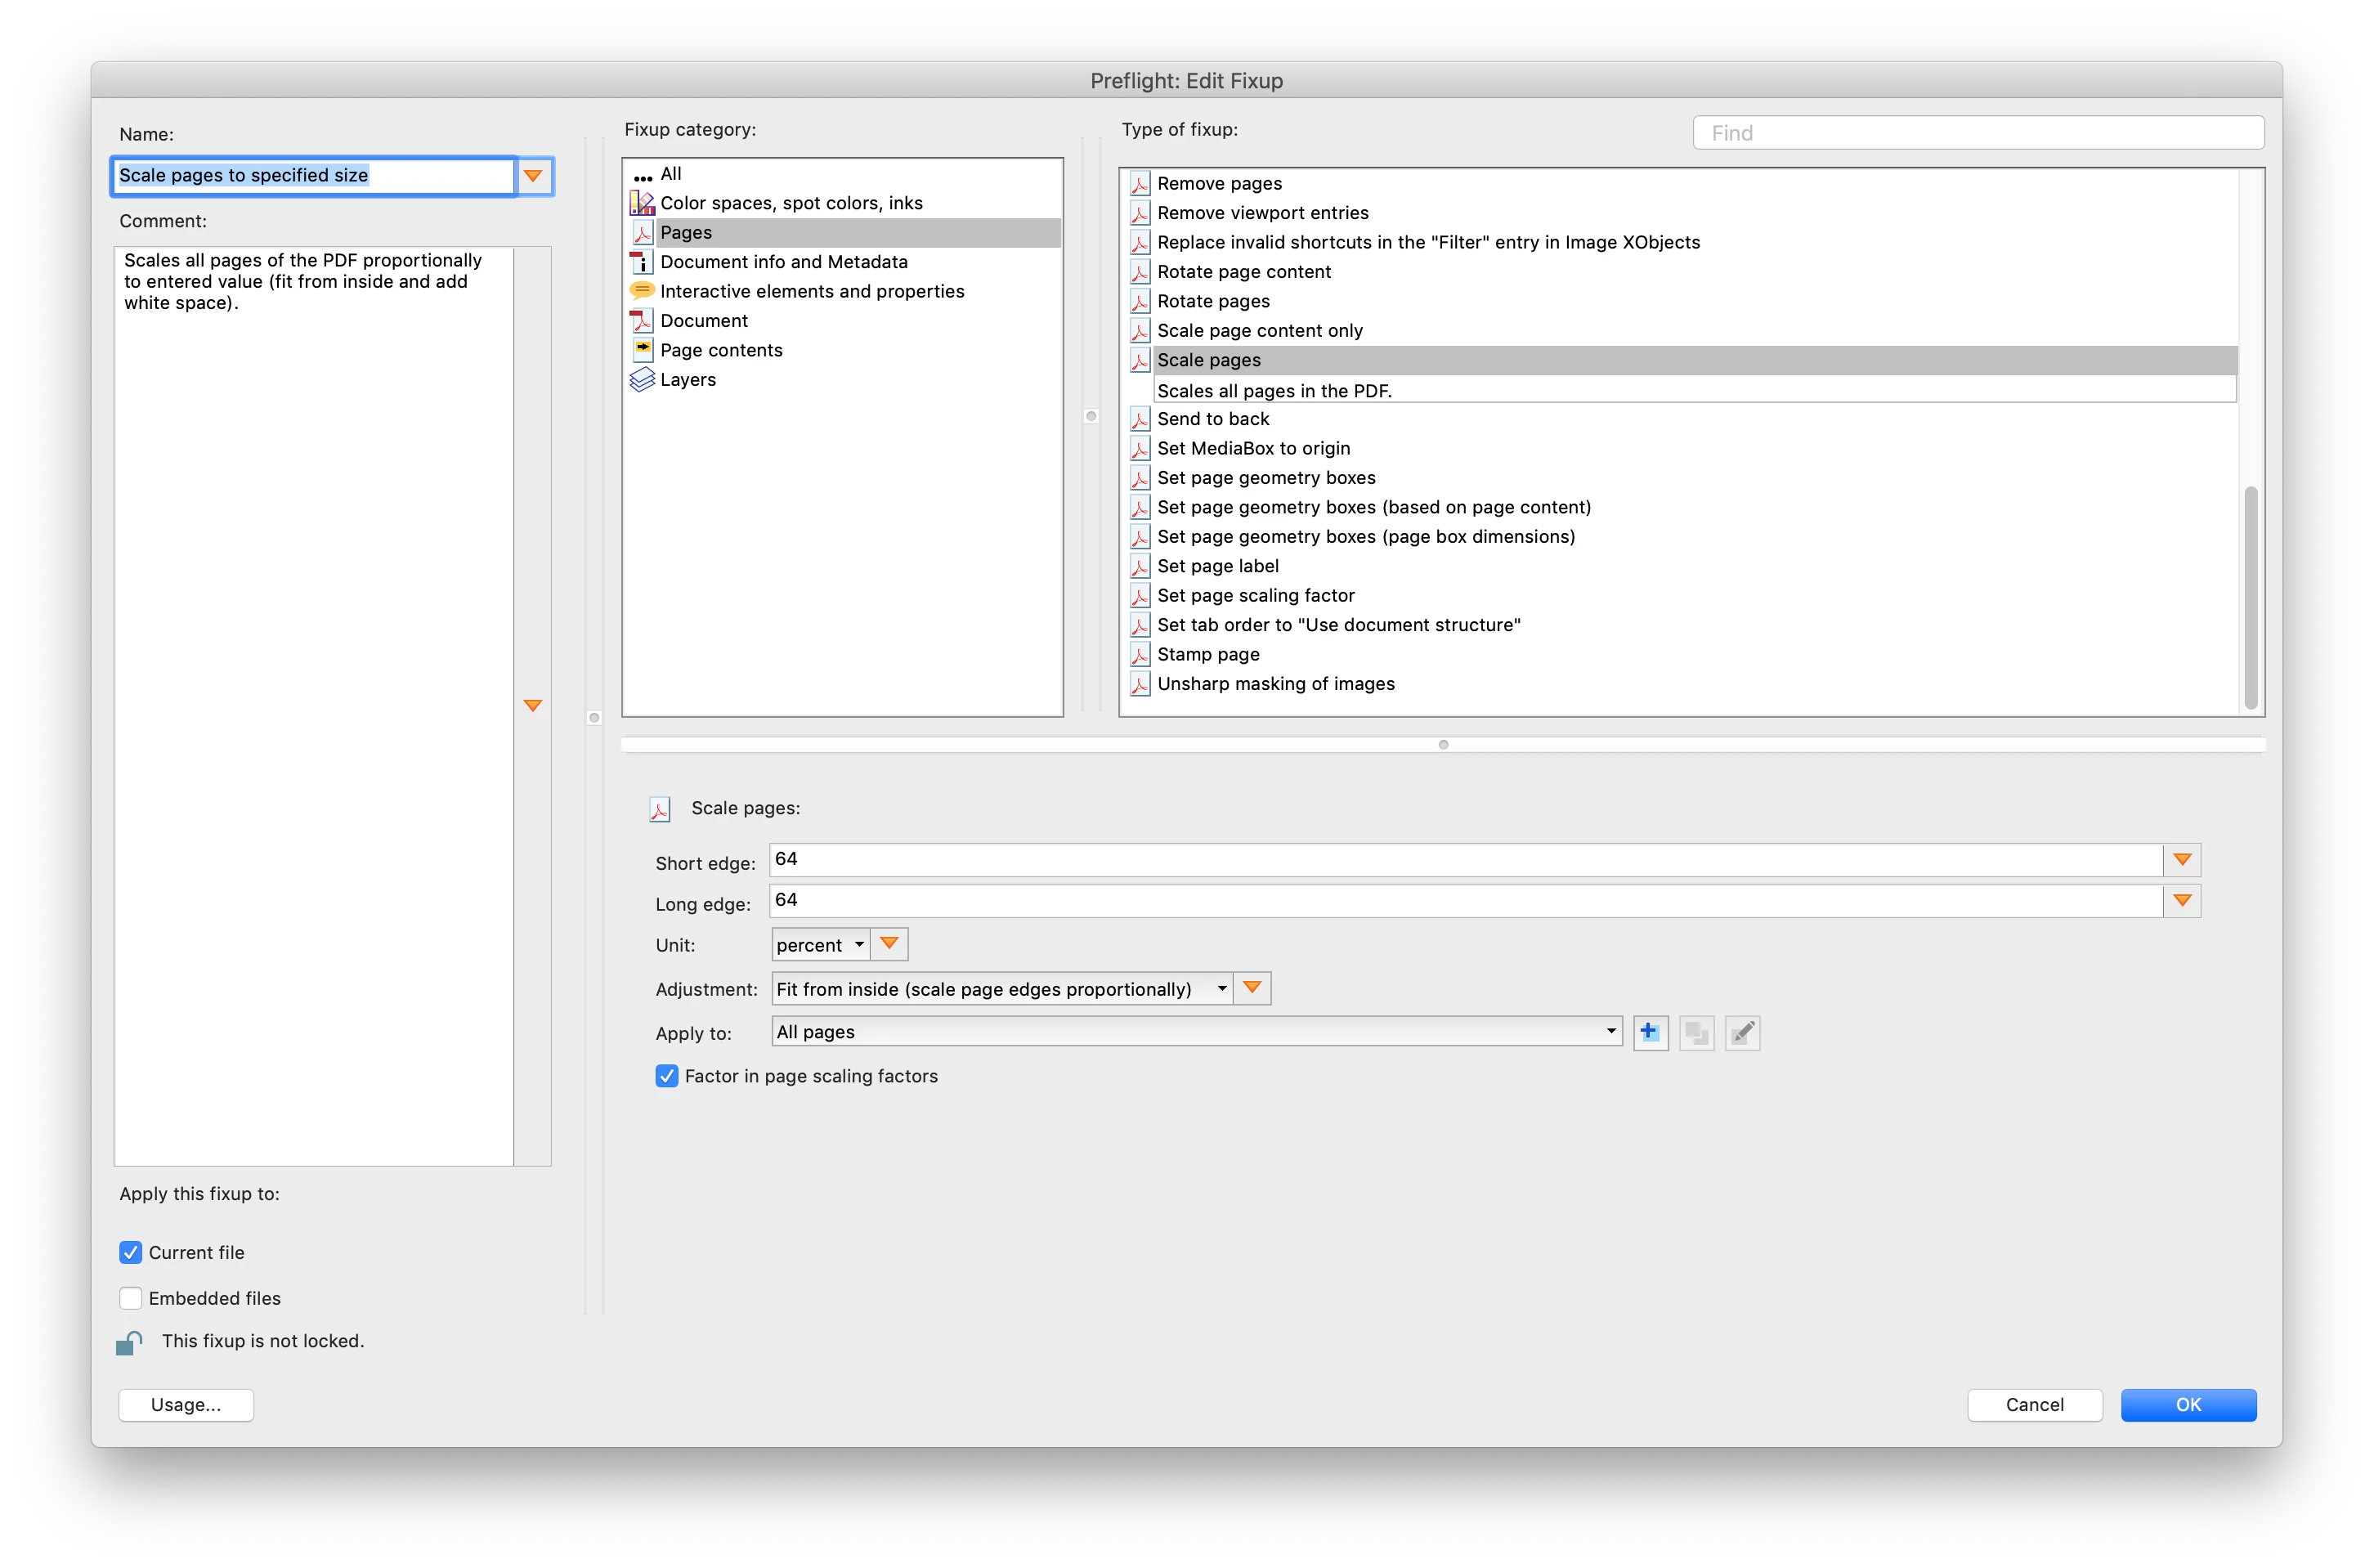Open the Unit percent dropdown
2374x1568 pixels.
(820, 945)
